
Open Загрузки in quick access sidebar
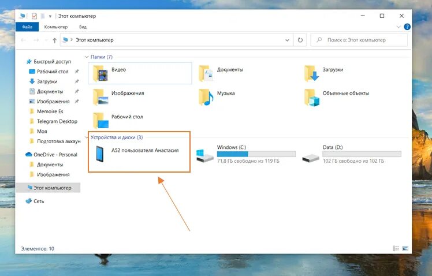pyautogui.click(x=43, y=81)
